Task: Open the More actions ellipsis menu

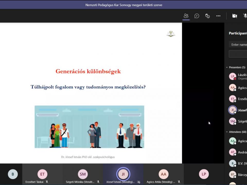Action: click(218, 16)
